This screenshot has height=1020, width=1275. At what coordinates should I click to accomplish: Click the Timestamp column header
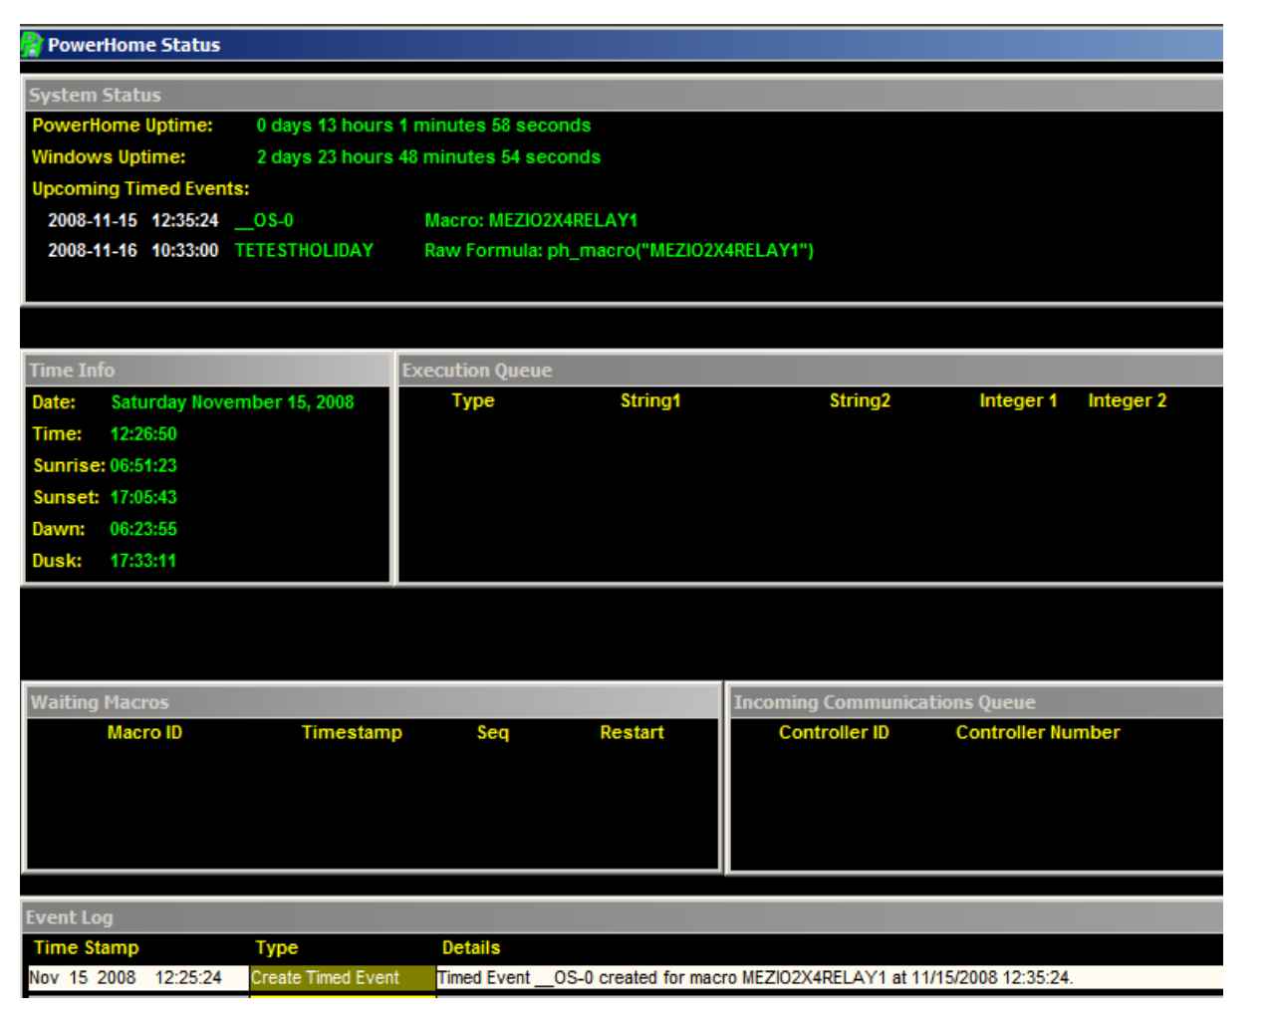click(352, 732)
